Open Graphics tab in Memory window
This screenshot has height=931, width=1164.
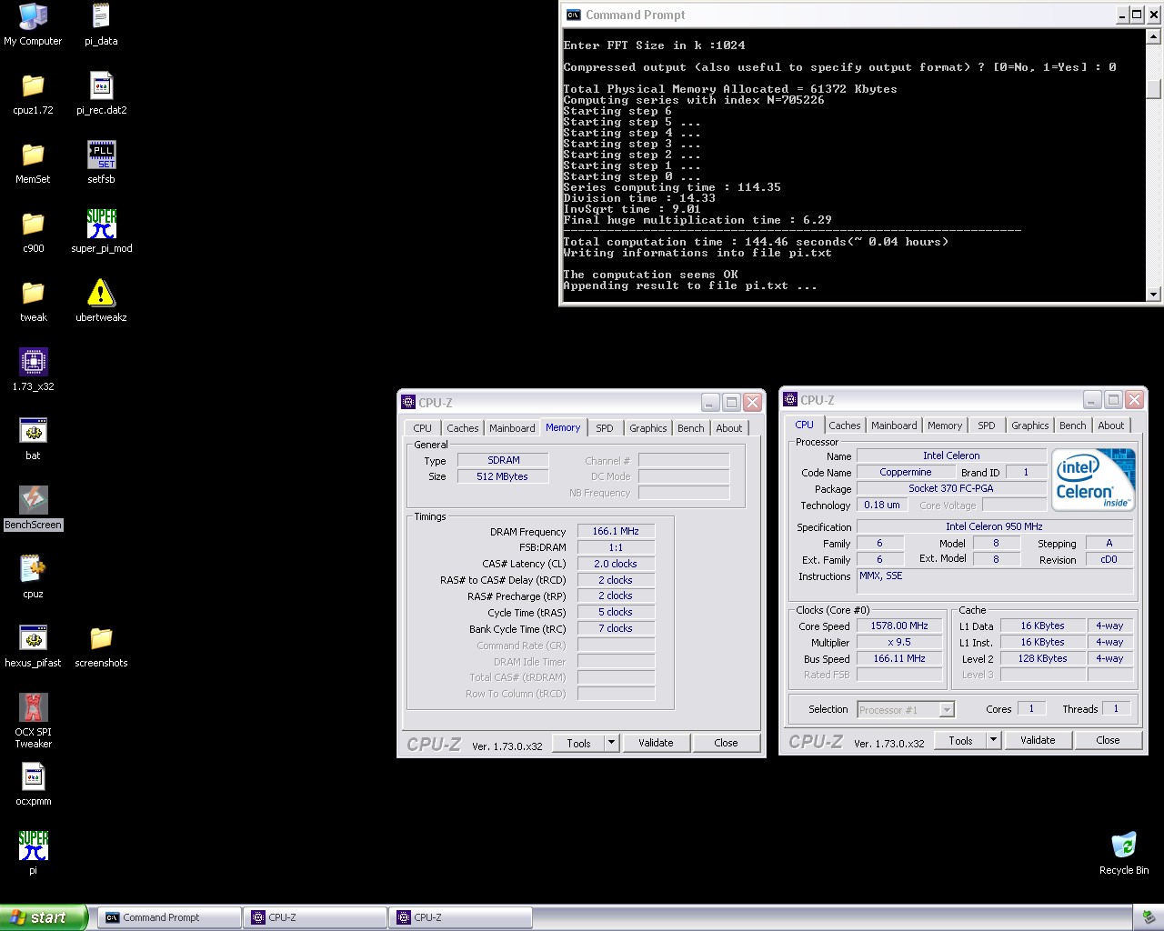[x=647, y=428]
